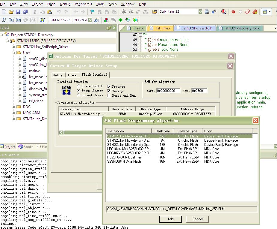This screenshot has width=277, height=229.
Task: Expand the MDK-ARM folder
Action: click(13, 113)
